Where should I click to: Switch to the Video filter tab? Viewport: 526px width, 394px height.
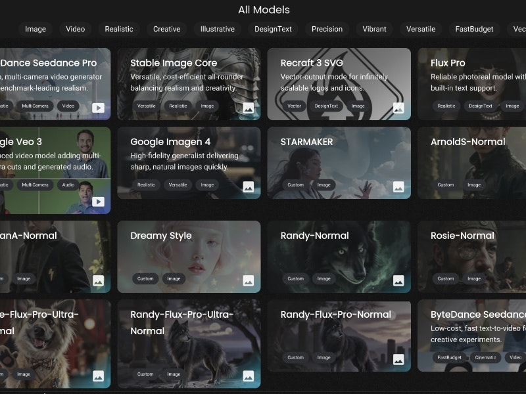75,29
